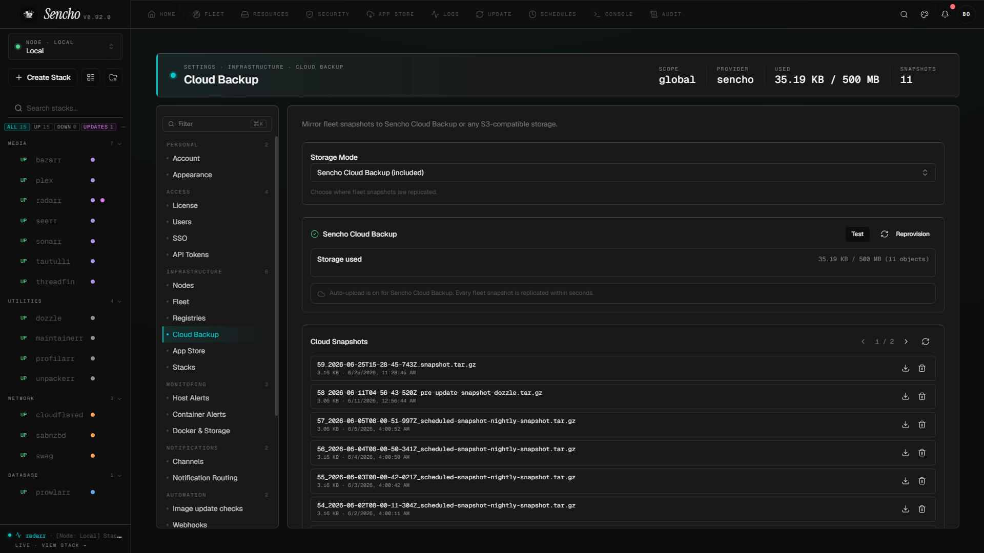
Task: Click the settings menu scrollbar
Action: point(277,275)
